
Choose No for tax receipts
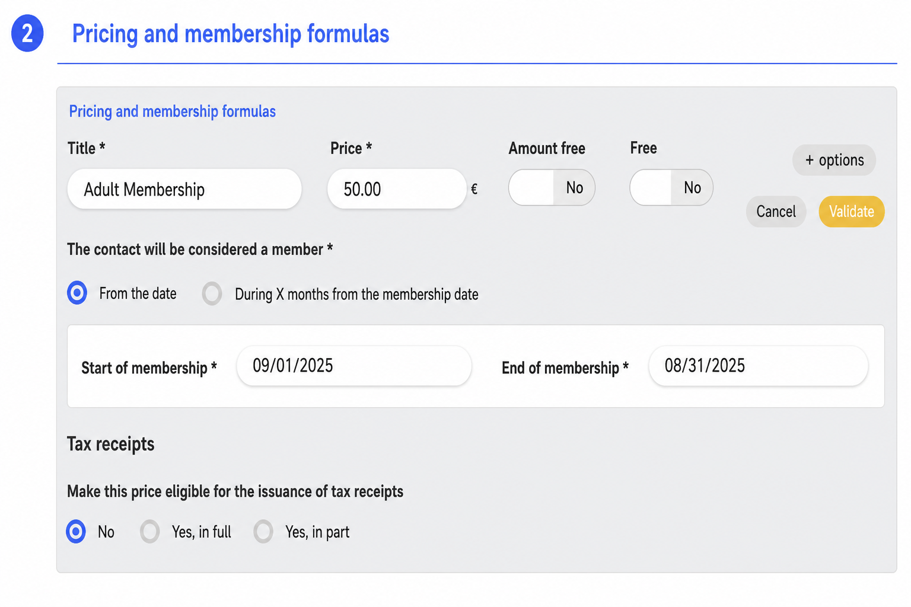[x=76, y=532]
